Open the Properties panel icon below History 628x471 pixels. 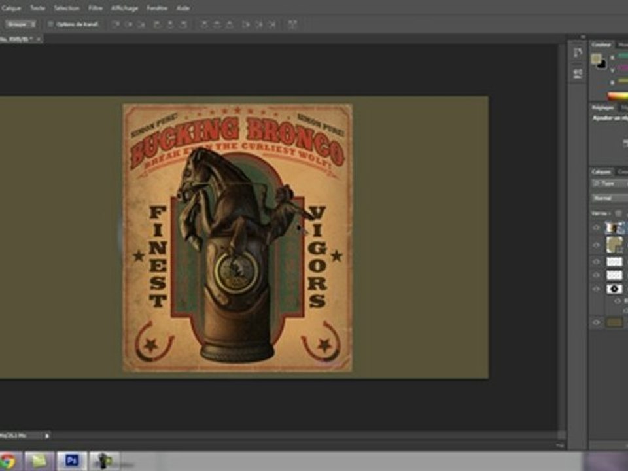(x=578, y=73)
